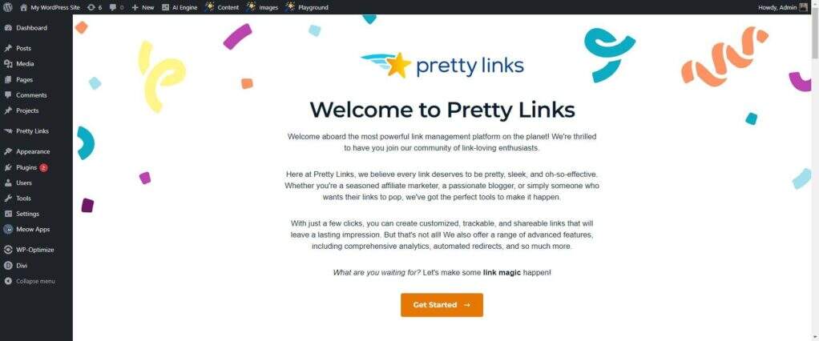This screenshot has height=341, width=819.
Task: Click the Pretty Links star icon in sidebar
Action: (x=8, y=131)
